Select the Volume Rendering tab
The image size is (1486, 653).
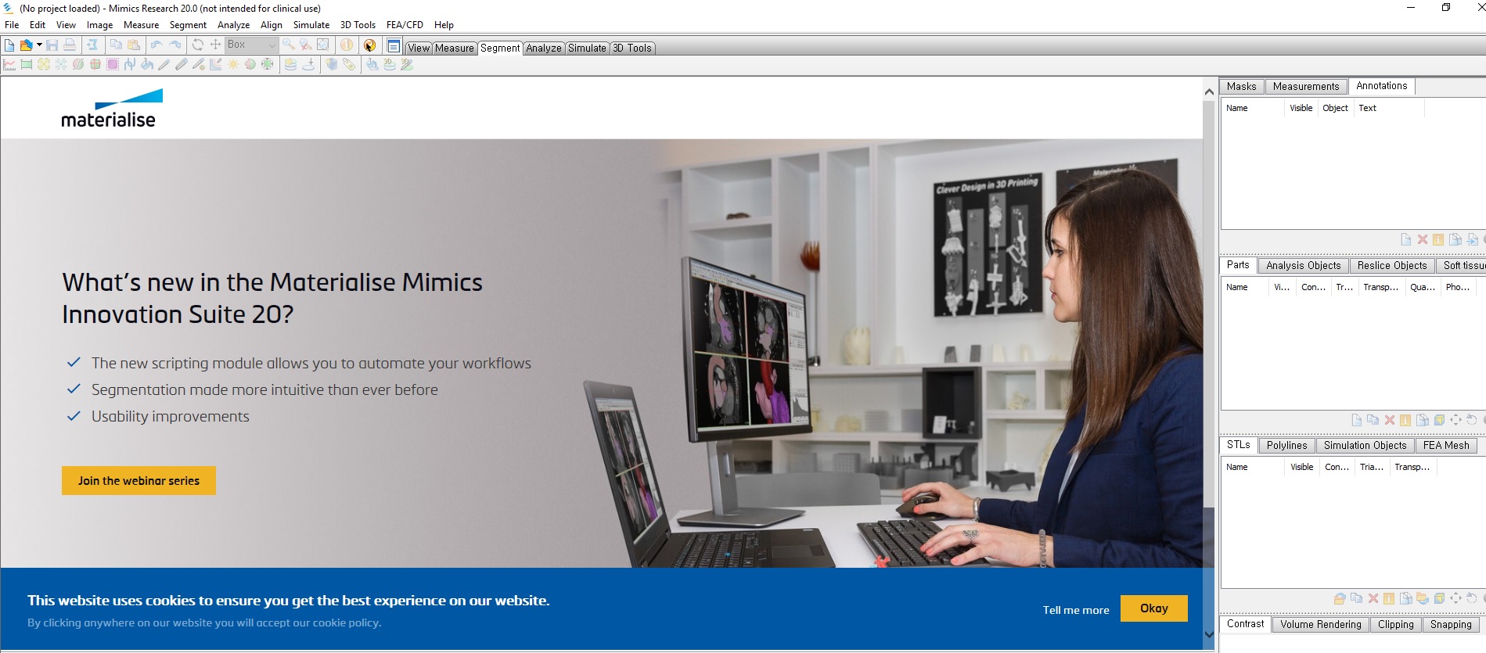tap(1321, 625)
